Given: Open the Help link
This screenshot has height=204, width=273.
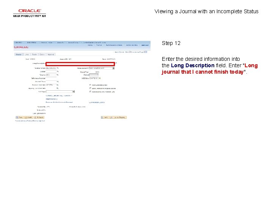Looking at the screenshot, I should pos(127,52).
